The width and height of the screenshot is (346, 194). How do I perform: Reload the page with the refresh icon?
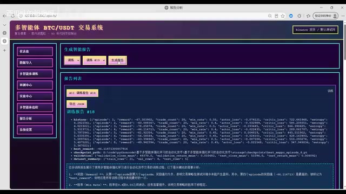coord(13,16)
